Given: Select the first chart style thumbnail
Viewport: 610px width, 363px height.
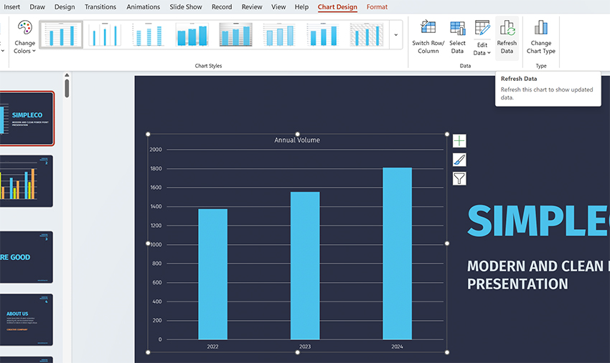Looking at the screenshot, I should point(62,34).
